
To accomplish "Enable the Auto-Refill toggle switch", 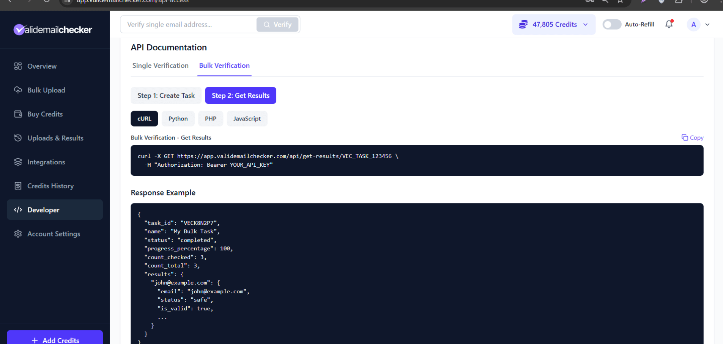I will pos(611,24).
